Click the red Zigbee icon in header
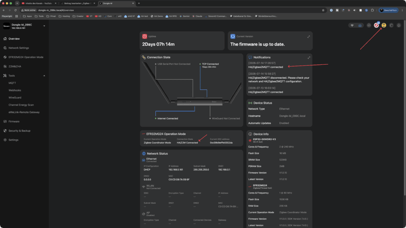 (376, 25)
